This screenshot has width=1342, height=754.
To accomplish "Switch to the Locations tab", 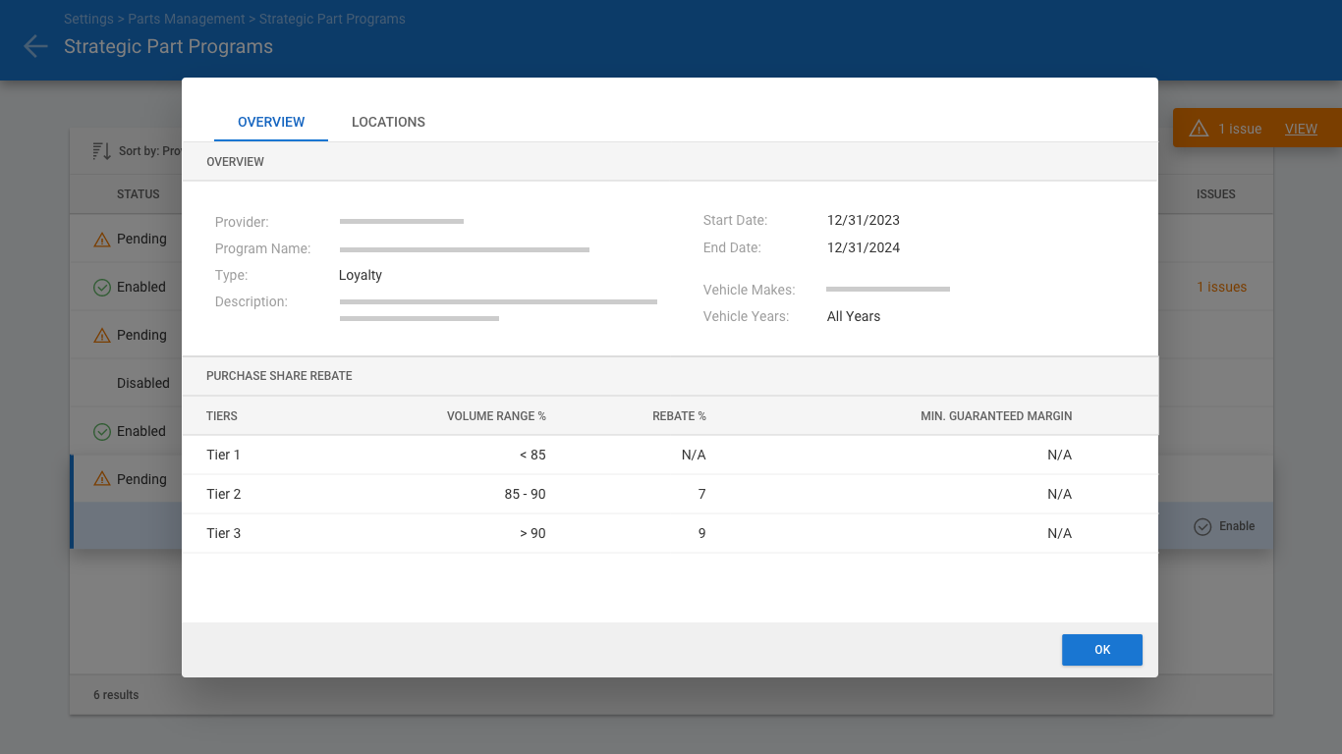I will (388, 122).
